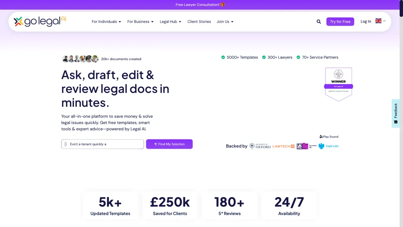Click the Log In link

[366, 21]
